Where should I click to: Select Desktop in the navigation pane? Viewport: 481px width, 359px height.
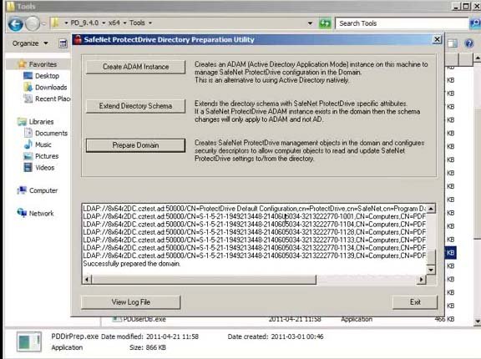47,76
